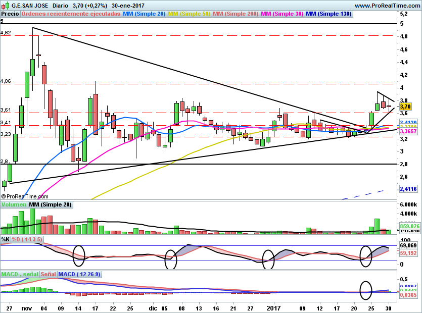This screenshot has width=422, height=313.
Task: Click the 4,82 resistance level label
Action: point(6,33)
